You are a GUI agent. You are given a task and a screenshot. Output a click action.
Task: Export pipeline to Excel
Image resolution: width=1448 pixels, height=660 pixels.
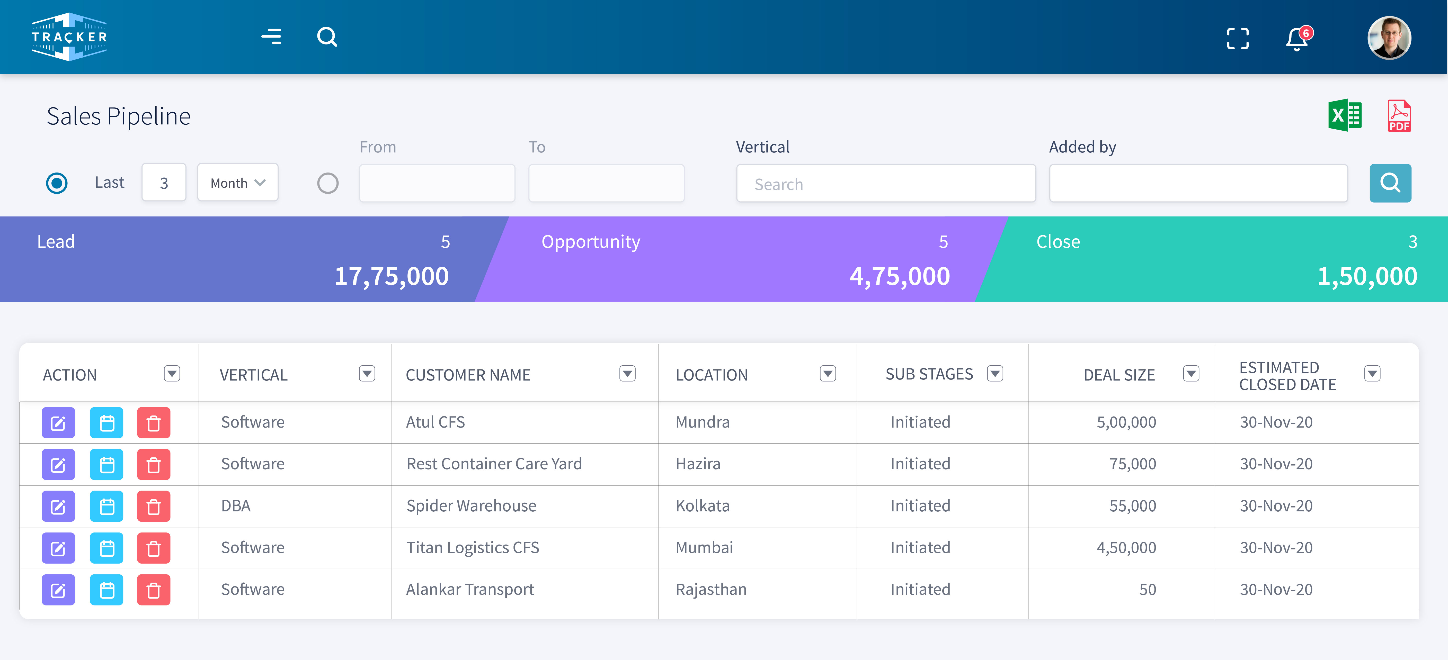point(1345,115)
